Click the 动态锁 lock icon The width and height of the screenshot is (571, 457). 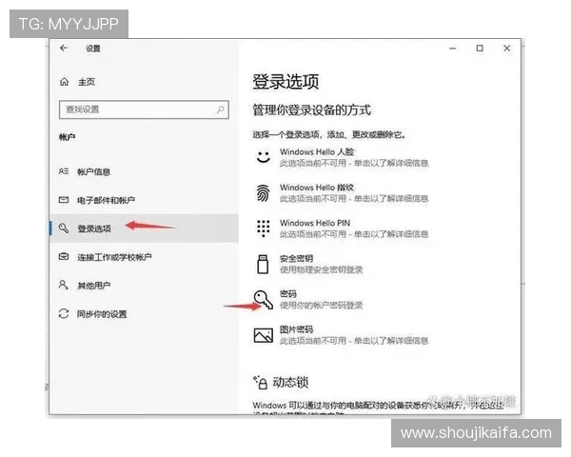click(x=261, y=383)
